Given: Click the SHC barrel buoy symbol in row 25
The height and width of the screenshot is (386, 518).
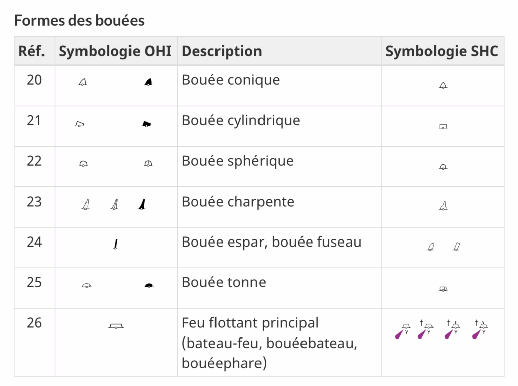Looking at the screenshot, I should pyautogui.click(x=443, y=289).
